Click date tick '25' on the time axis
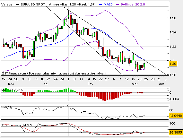Screen dimensions: 183x138 (x=146, y=79)
